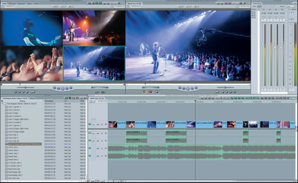Collapse The Slogans Music Video bin

click(2, 104)
